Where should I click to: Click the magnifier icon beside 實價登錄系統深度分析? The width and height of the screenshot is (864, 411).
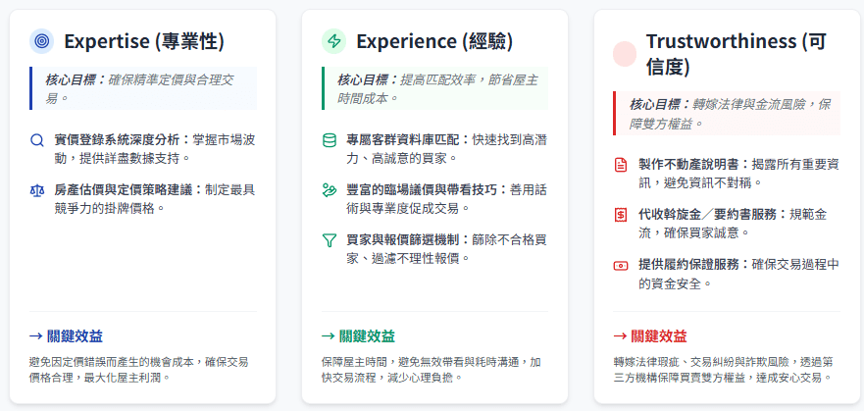point(37,140)
